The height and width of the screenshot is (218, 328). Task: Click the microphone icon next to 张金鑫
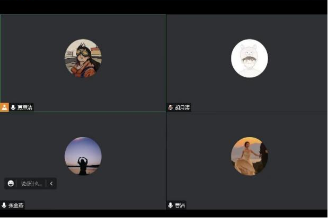[4, 205]
